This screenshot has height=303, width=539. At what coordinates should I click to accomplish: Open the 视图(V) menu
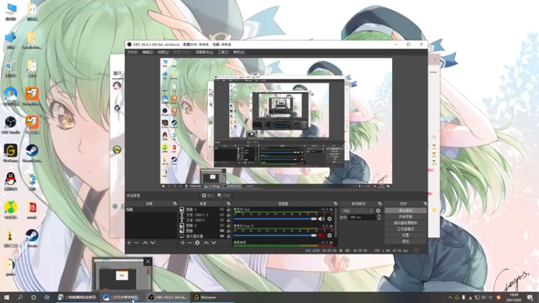tap(163, 53)
